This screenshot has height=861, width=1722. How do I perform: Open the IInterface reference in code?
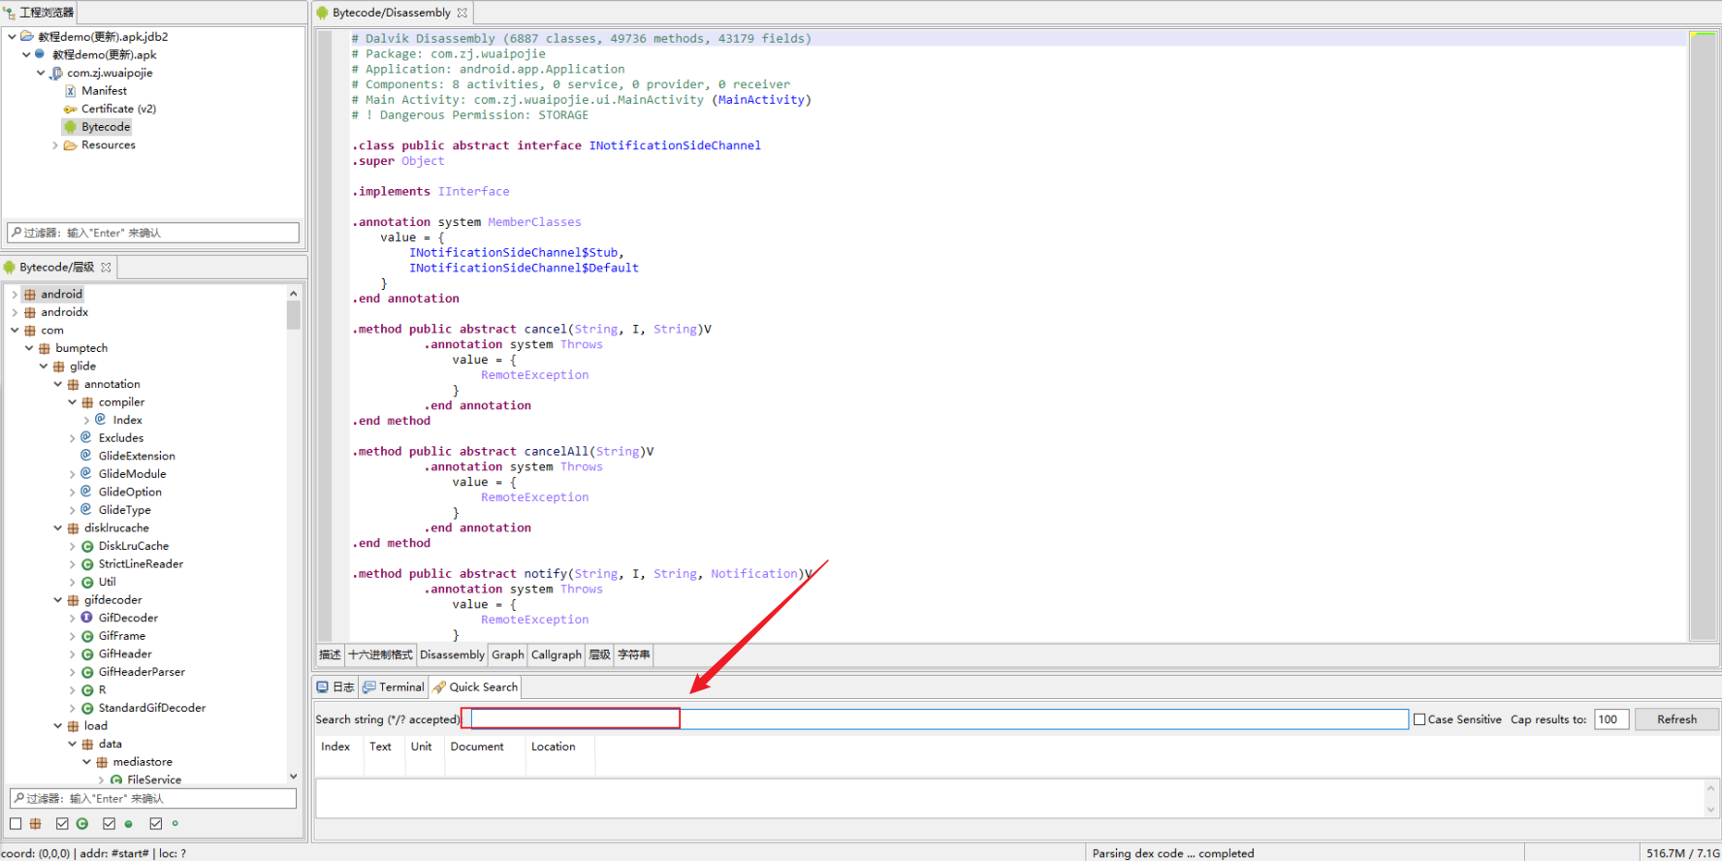473,192
